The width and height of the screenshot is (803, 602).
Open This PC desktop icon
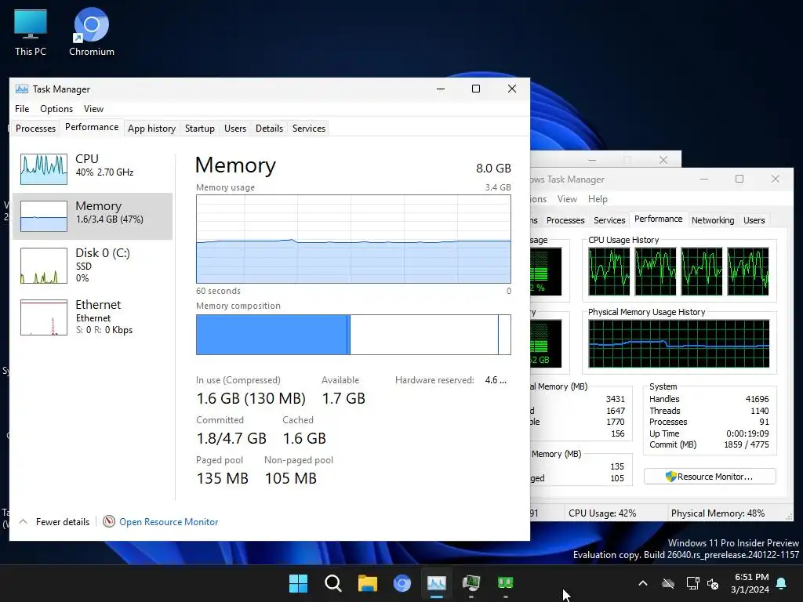(31, 33)
